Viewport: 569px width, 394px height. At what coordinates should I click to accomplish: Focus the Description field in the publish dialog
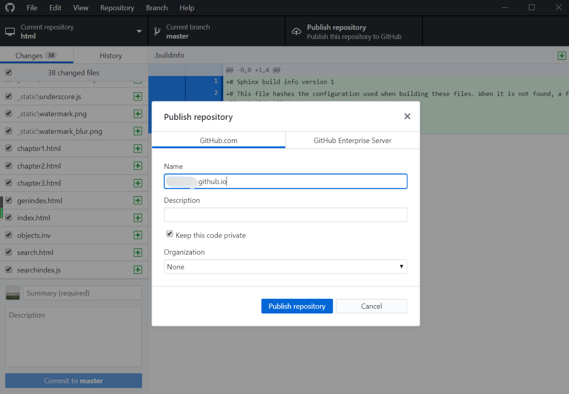286,215
